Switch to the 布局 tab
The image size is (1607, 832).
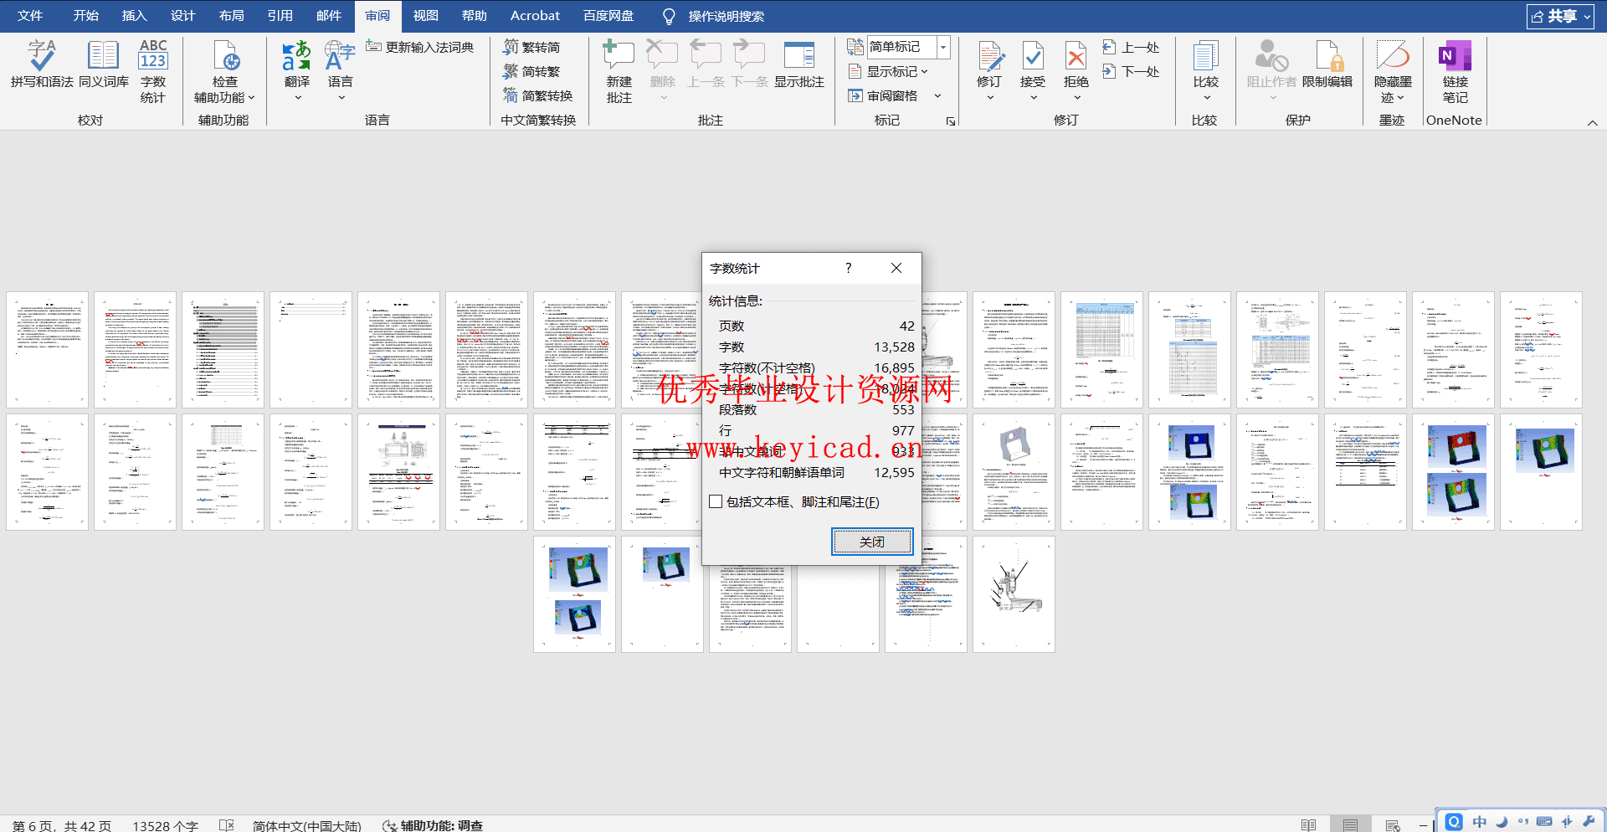(x=232, y=16)
